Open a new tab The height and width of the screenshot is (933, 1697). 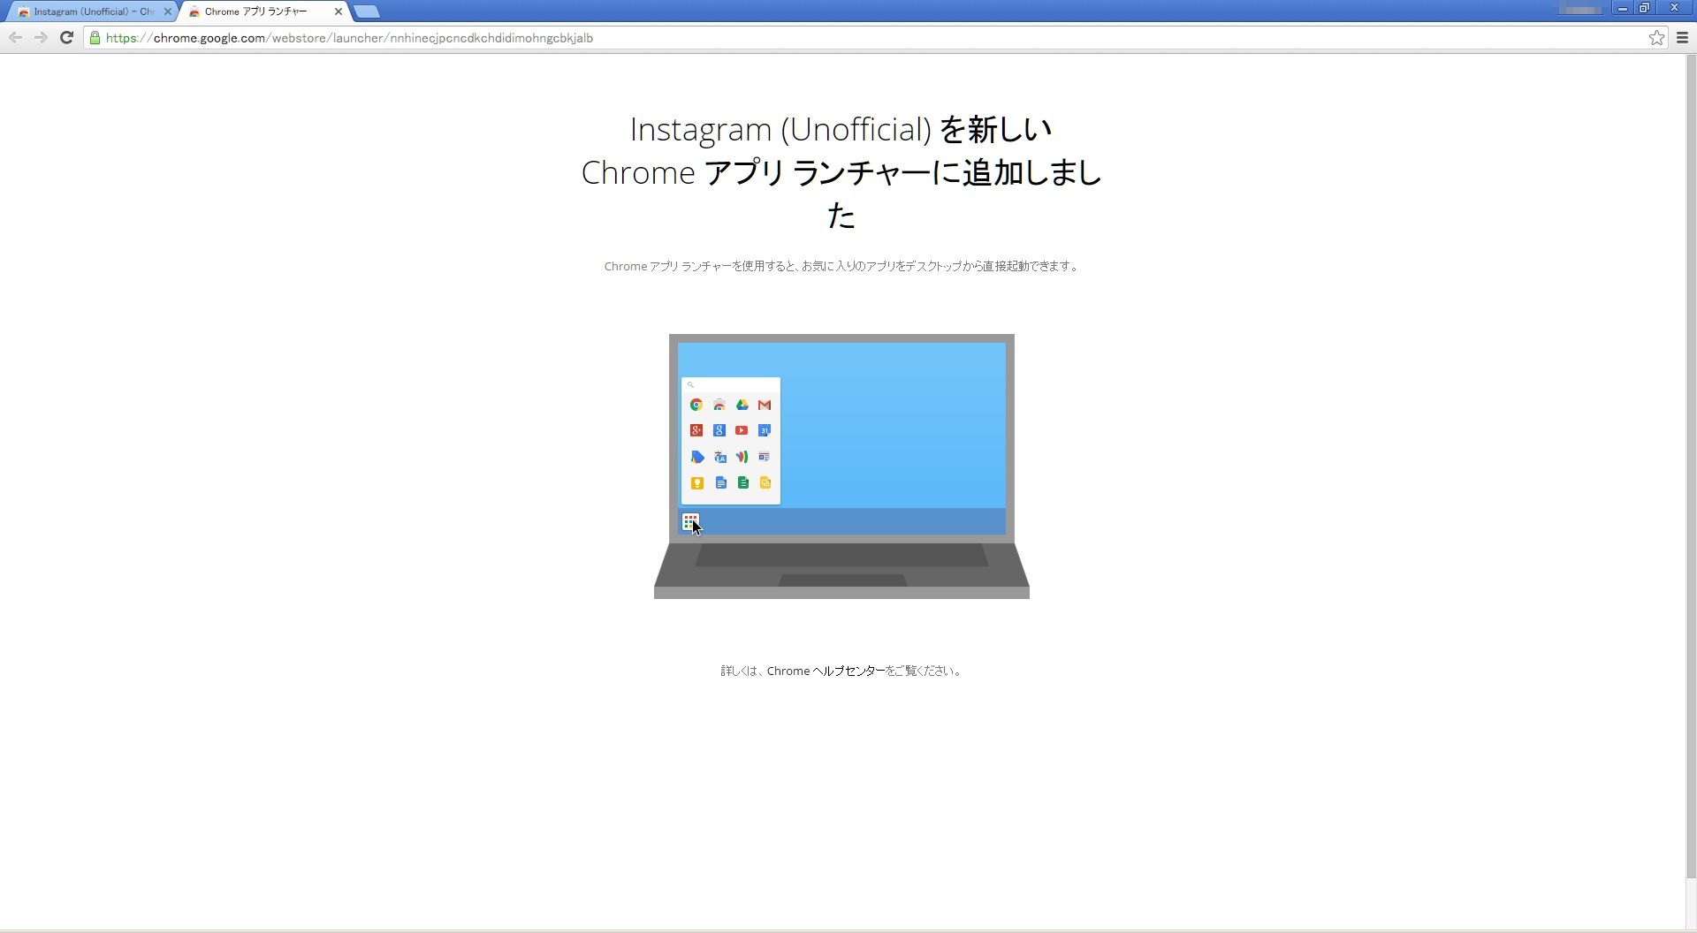(367, 11)
